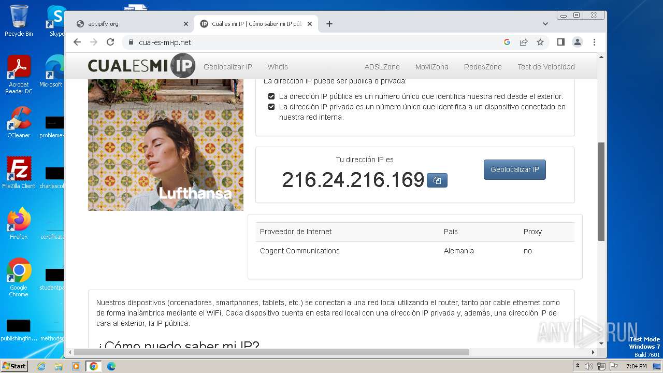Close the Cuál es mi IP tab
The image size is (663, 373).
point(310,24)
